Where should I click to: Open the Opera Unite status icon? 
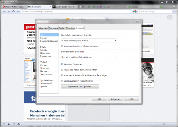(x=13, y=124)
